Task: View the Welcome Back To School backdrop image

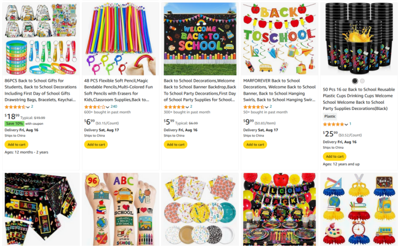Action: pos(200,39)
